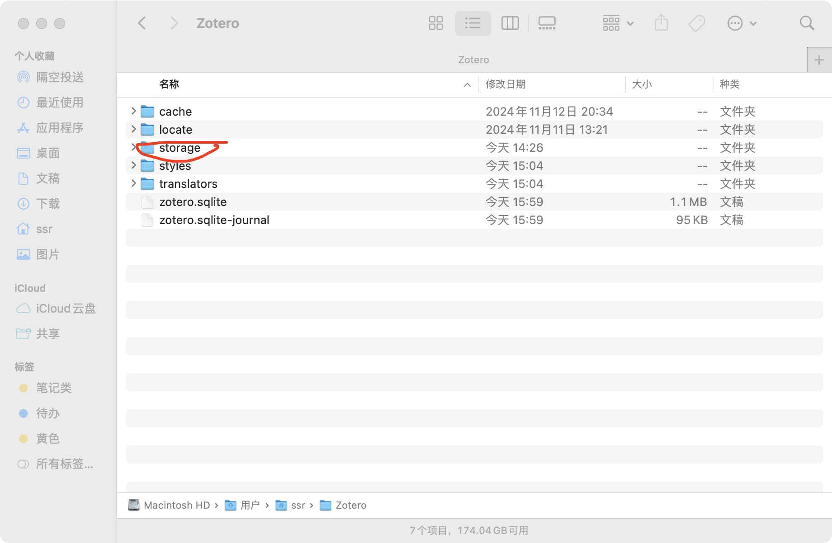The height and width of the screenshot is (543, 832).
Task: Select the styles folder icon
Action: 147,165
